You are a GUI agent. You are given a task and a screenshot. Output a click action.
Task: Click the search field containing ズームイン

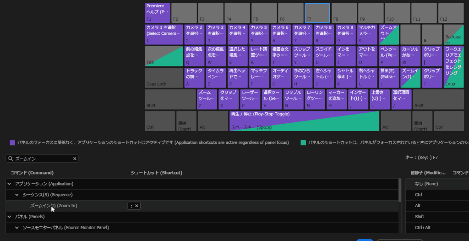pyautogui.click(x=42, y=159)
